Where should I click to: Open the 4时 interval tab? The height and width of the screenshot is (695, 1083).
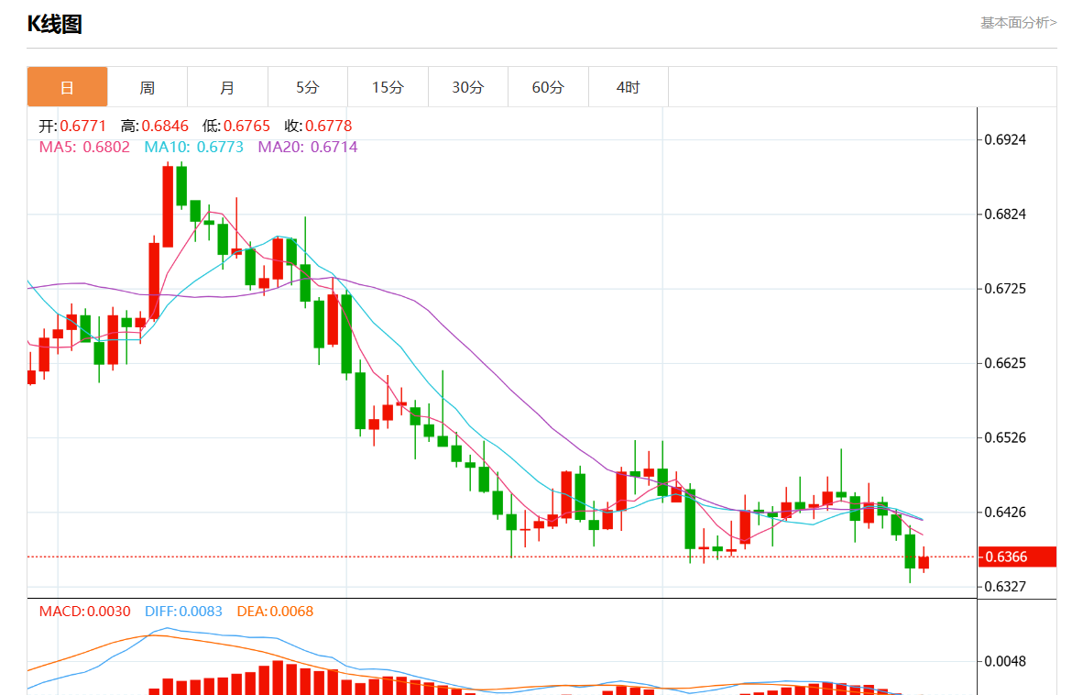[x=628, y=87]
